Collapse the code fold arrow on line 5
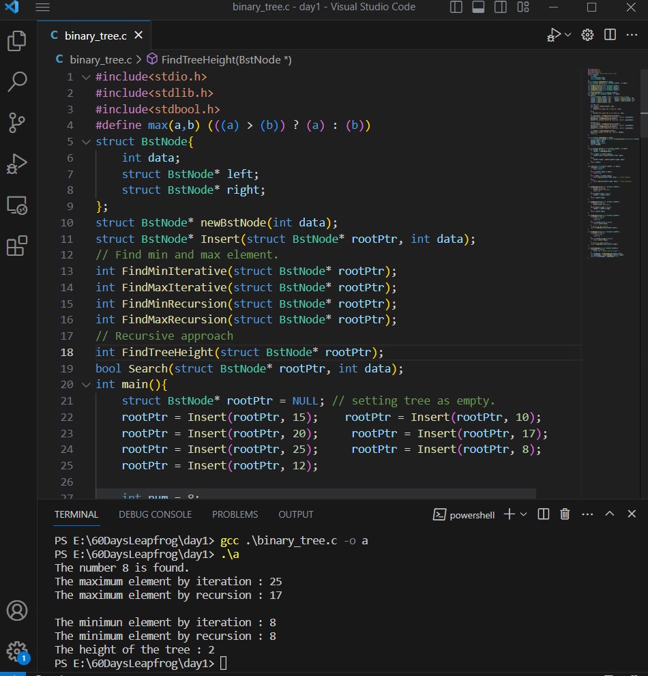 coord(86,141)
